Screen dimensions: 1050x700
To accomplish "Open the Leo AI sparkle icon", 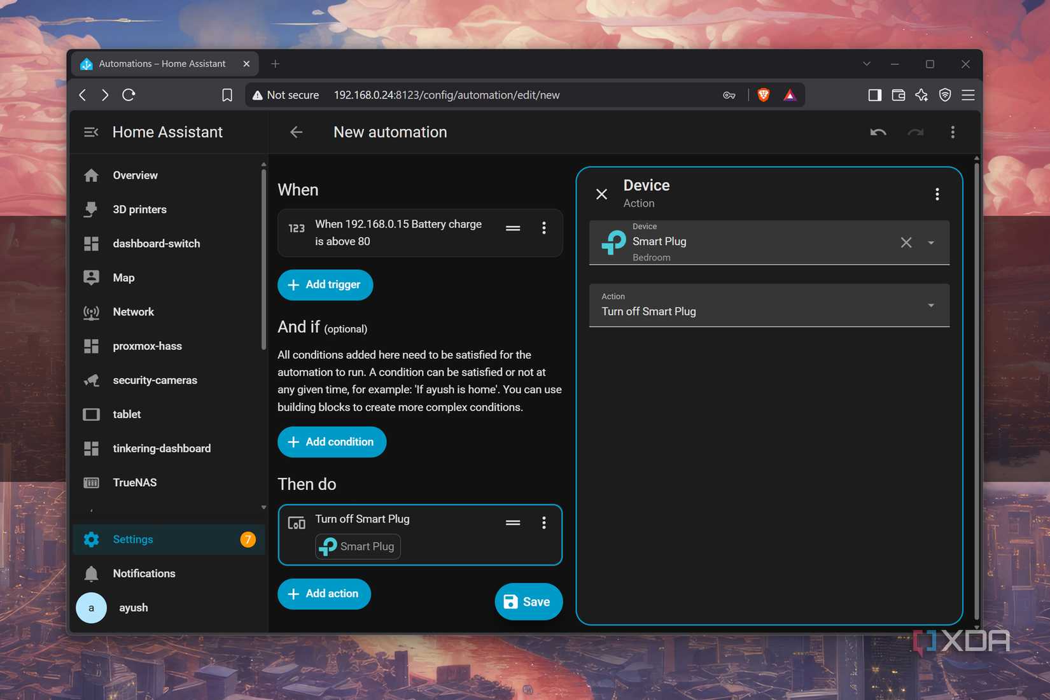I will (921, 95).
